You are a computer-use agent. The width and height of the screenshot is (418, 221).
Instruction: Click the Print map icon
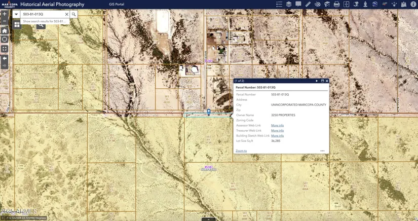pyautogui.click(x=336, y=5)
